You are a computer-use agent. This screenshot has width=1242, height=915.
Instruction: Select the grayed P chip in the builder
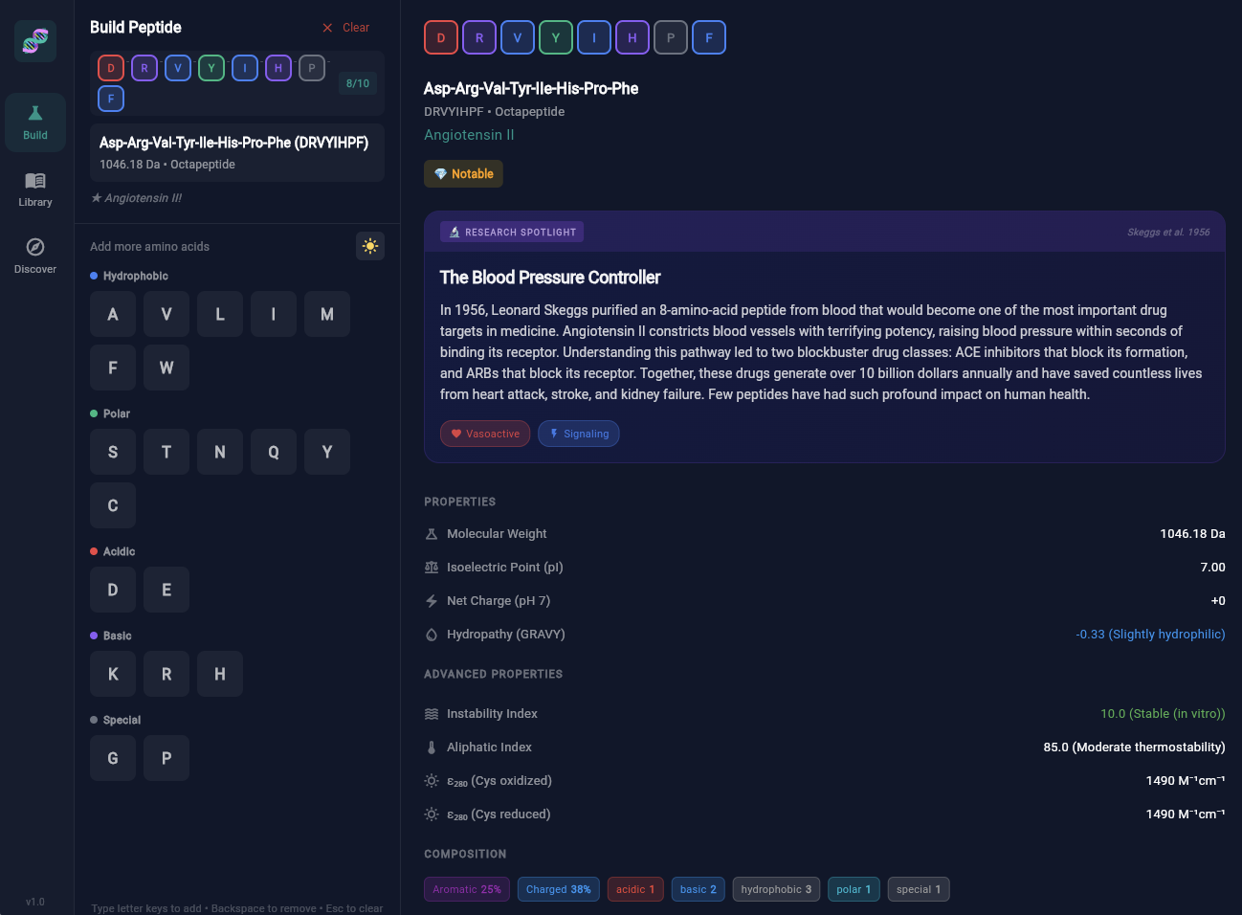[x=312, y=68]
